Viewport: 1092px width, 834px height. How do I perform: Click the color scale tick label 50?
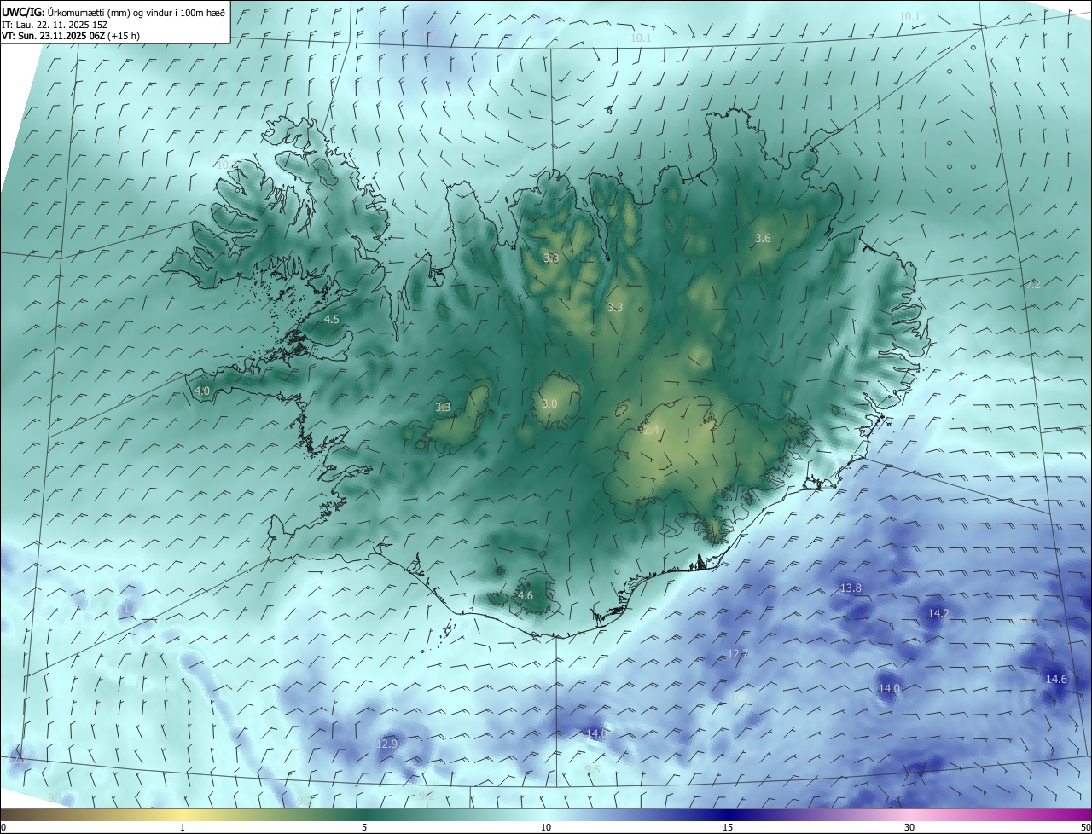point(1085,827)
